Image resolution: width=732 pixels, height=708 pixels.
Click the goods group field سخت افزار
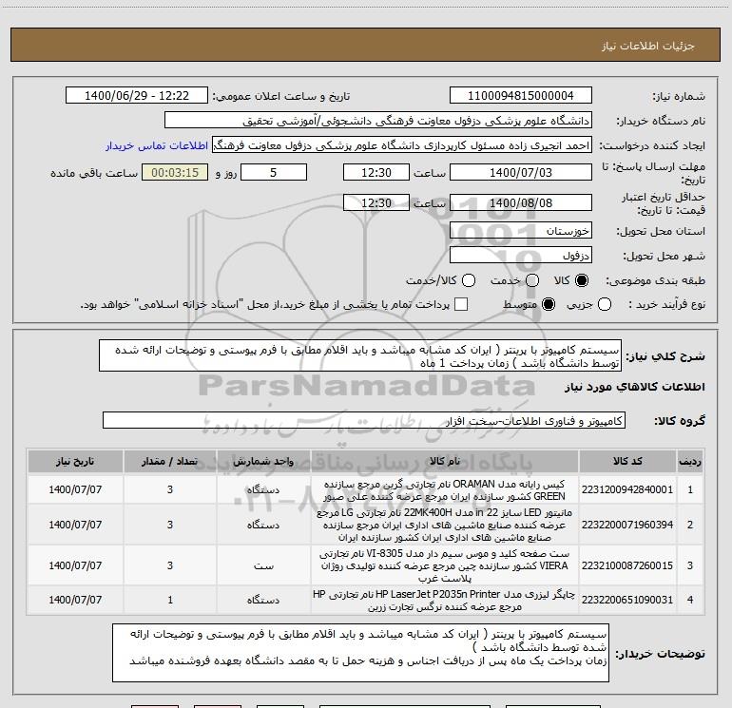click(x=364, y=420)
